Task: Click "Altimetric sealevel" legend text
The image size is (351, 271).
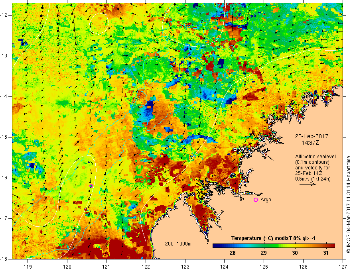Action: pyautogui.click(x=316, y=157)
